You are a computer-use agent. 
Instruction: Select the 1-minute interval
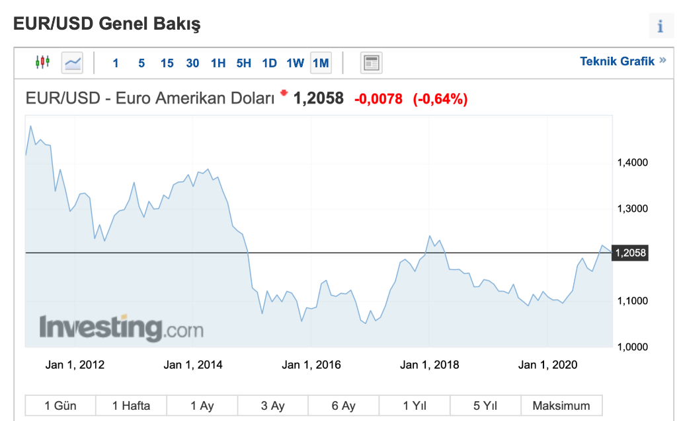click(x=116, y=63)
